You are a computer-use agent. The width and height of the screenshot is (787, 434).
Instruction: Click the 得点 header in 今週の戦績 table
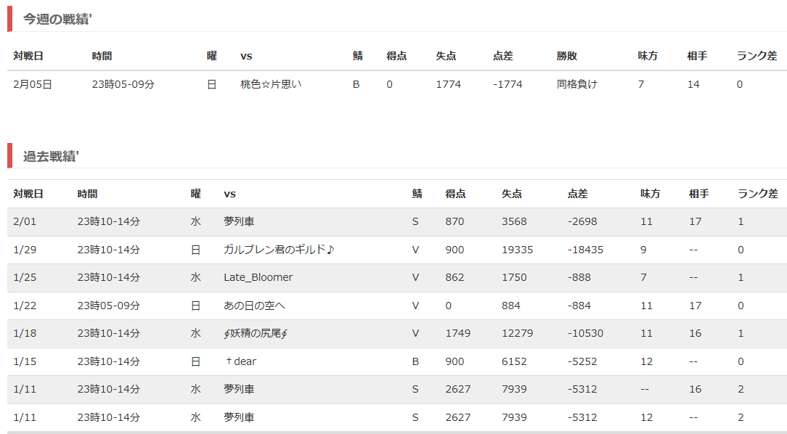[x=396, y=56]
